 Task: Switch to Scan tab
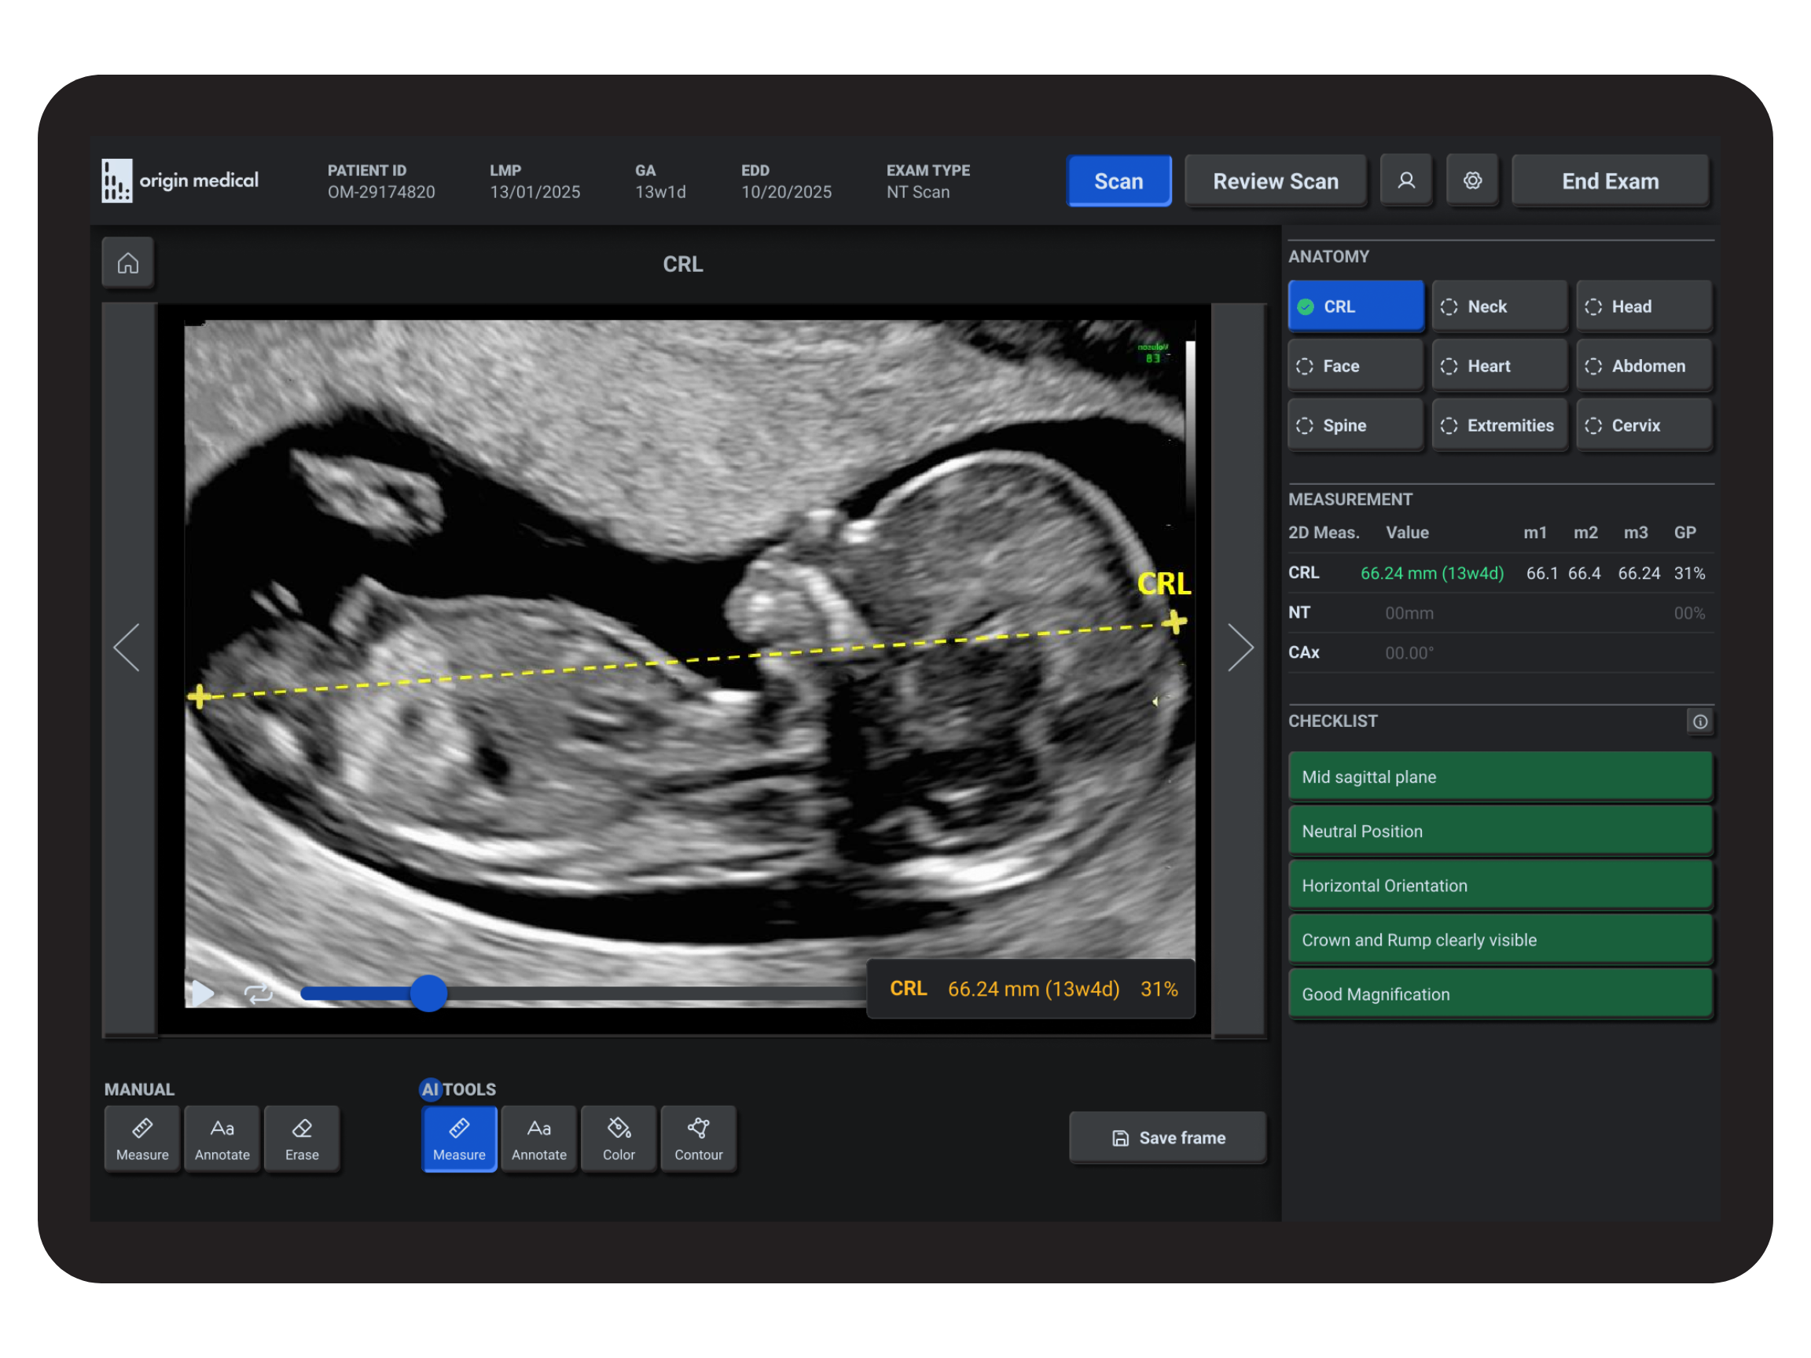[1119, 181]
